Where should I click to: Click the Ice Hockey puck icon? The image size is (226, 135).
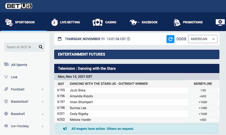6,126
